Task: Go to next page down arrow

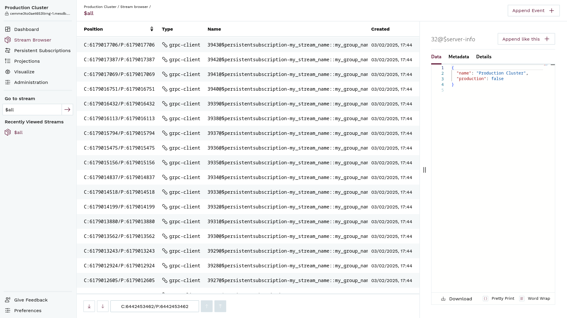Action: pos(103,306)
